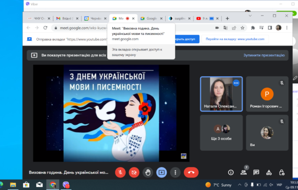Go back in browser history

point(29,28)
